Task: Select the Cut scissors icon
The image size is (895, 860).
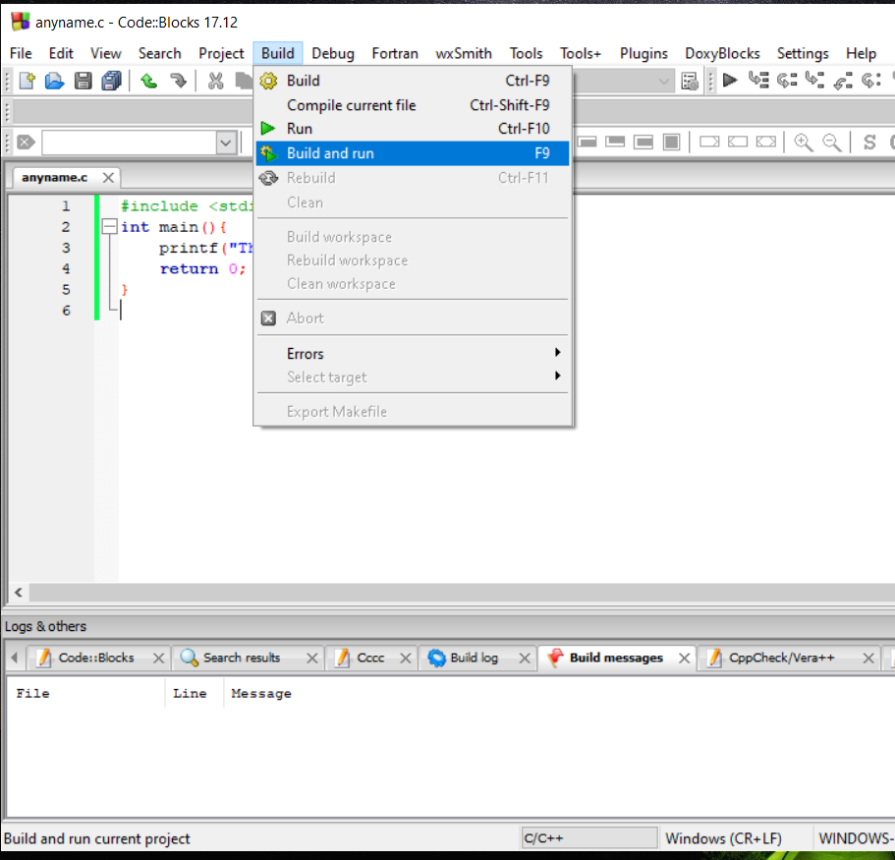Action: tap(215, 81)
